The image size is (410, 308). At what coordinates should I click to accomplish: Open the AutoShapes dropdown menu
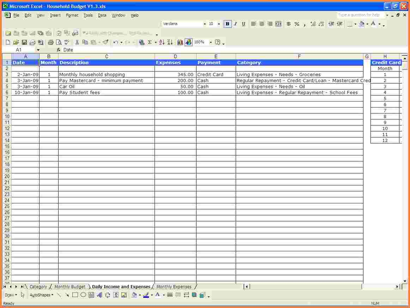41,295
